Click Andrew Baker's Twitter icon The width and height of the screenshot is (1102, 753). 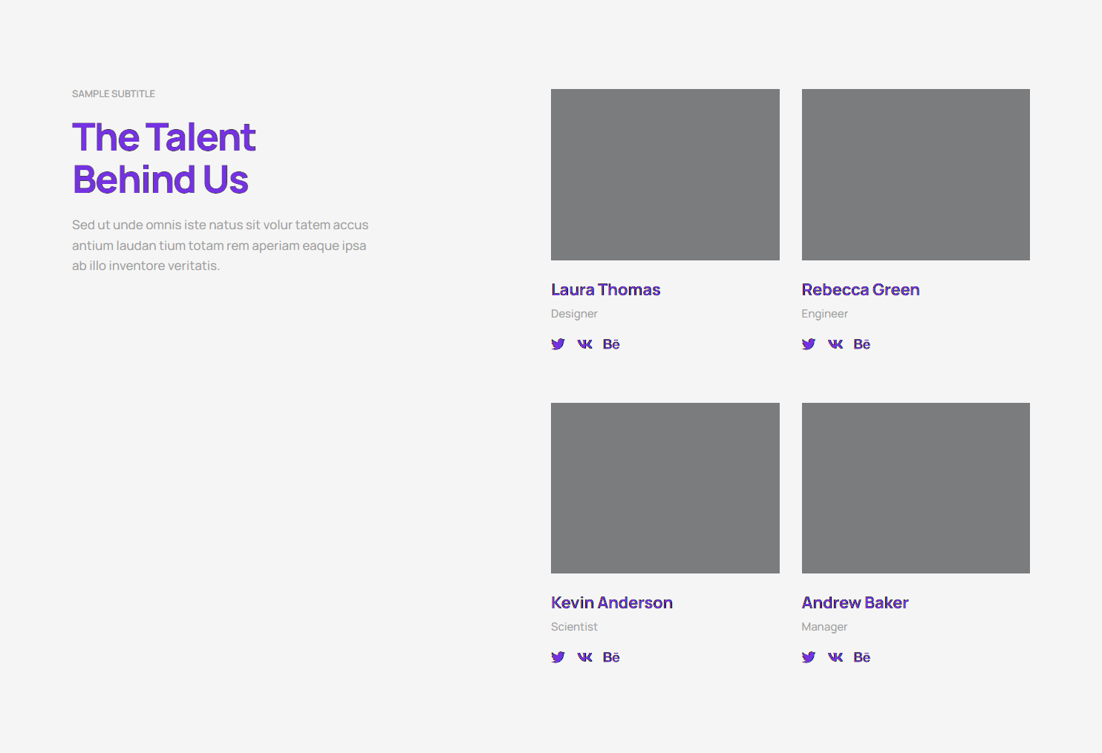809,657
